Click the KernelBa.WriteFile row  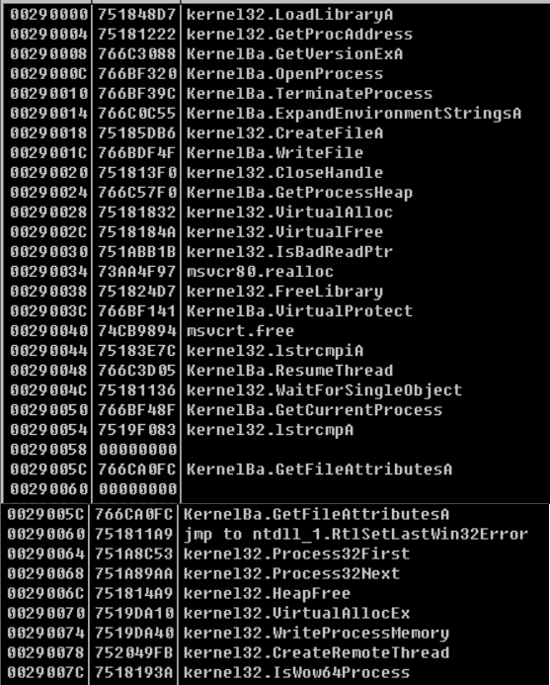[275, 153]
